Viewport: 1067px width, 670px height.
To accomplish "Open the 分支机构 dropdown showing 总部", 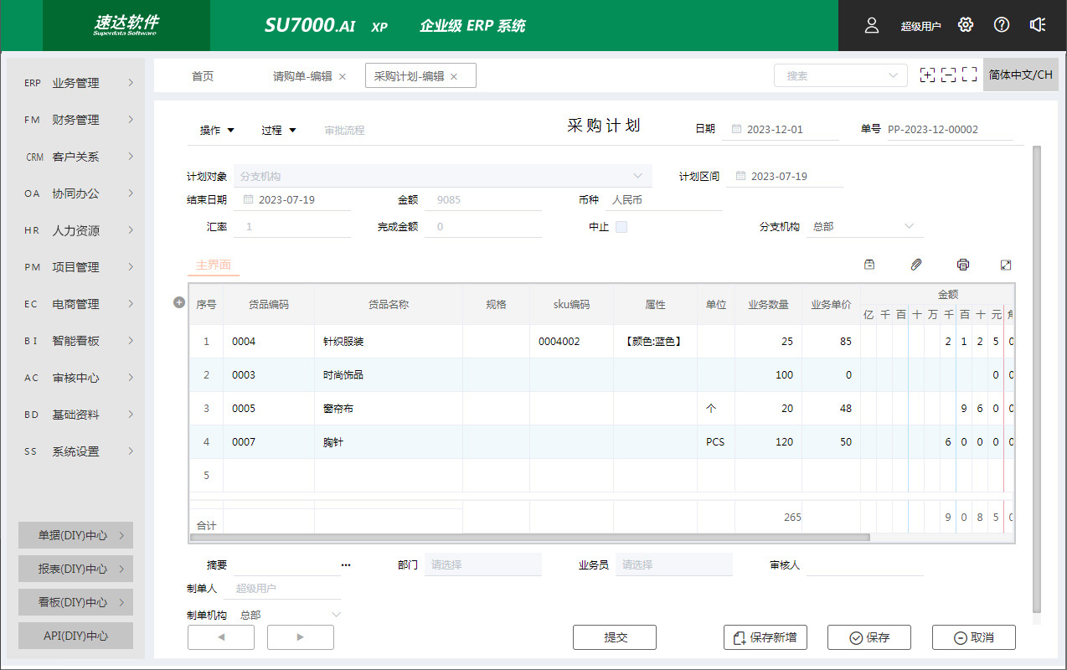I will 863,227.
